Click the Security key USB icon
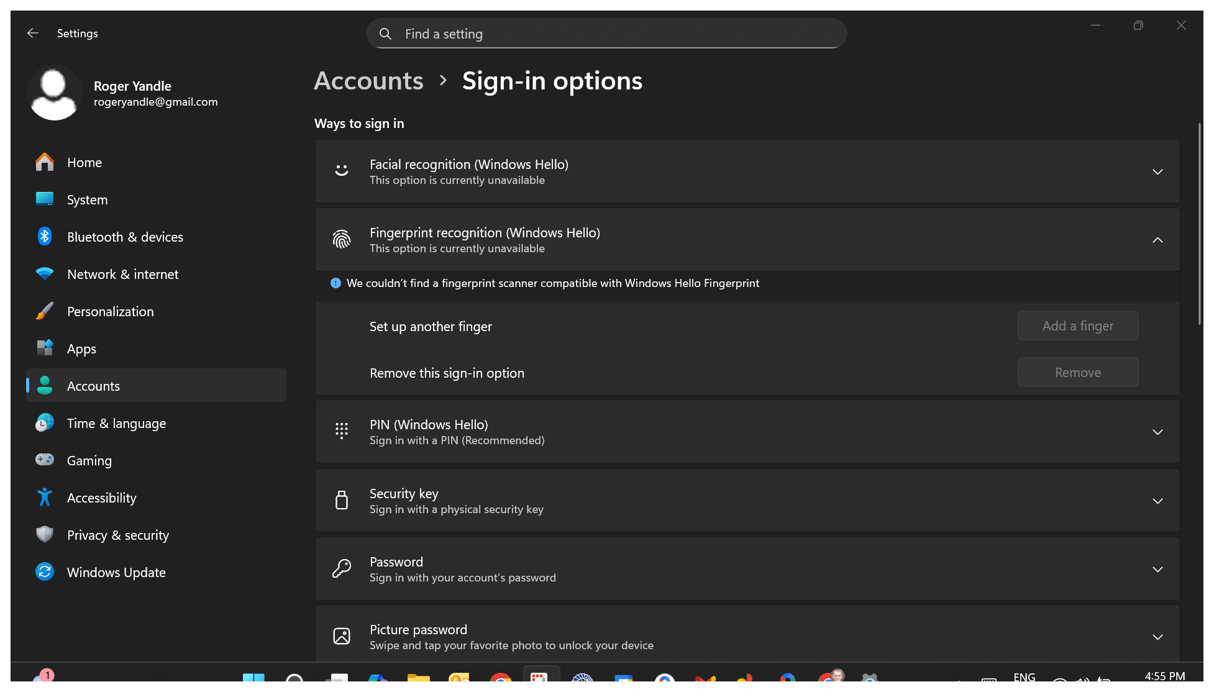Screen dimensions: 1214x692 click(342, 500)
